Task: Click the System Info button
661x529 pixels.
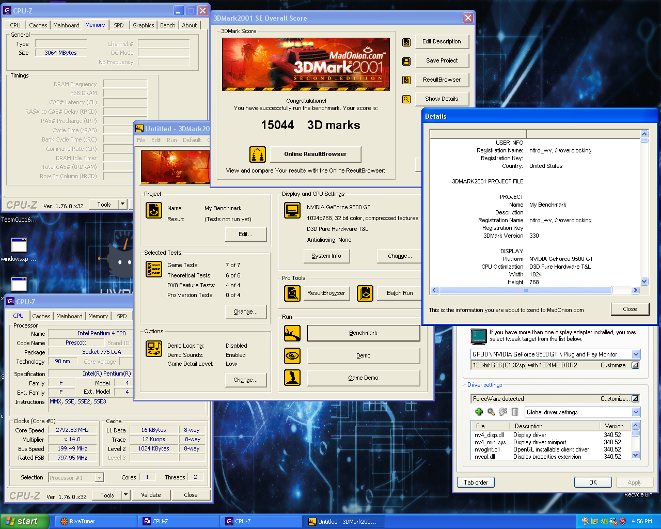Action: point(326,256)
